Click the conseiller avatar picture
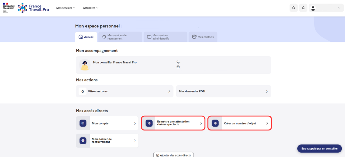Screen dimensions: 345x158 click(x=85, y=65)
